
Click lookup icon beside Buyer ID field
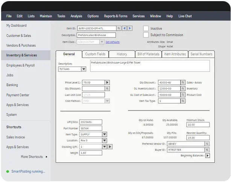207,150
